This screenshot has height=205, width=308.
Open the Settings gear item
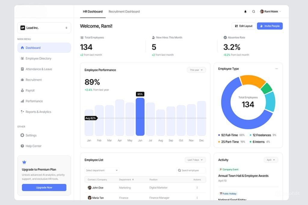pos(31,136)
